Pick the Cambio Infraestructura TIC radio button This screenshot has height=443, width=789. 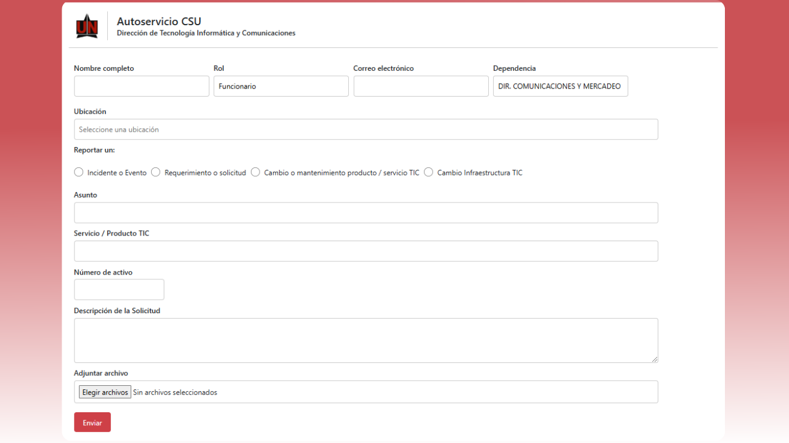[x=428, y=172]
